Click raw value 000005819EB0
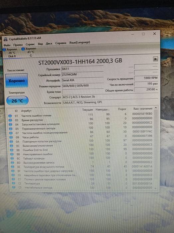174x233 pixels. pos(142,114)
